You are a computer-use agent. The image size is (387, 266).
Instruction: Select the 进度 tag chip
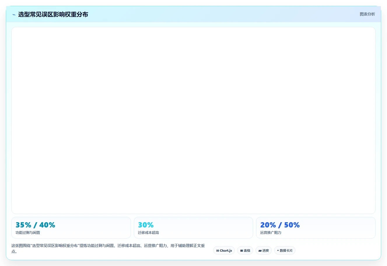pyautogui.click(x=264, y=251)
